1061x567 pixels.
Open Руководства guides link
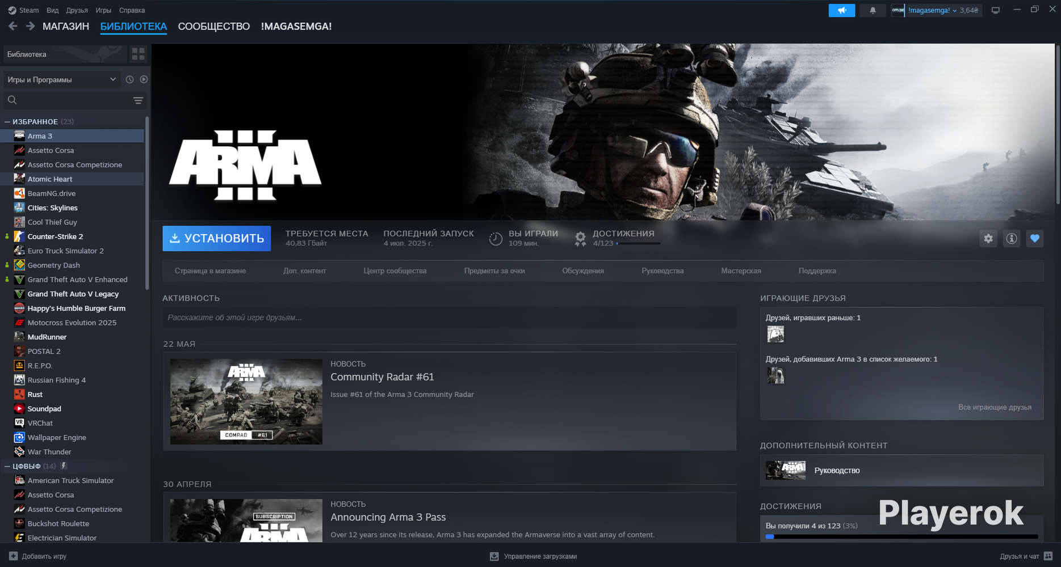click(662, 271)
